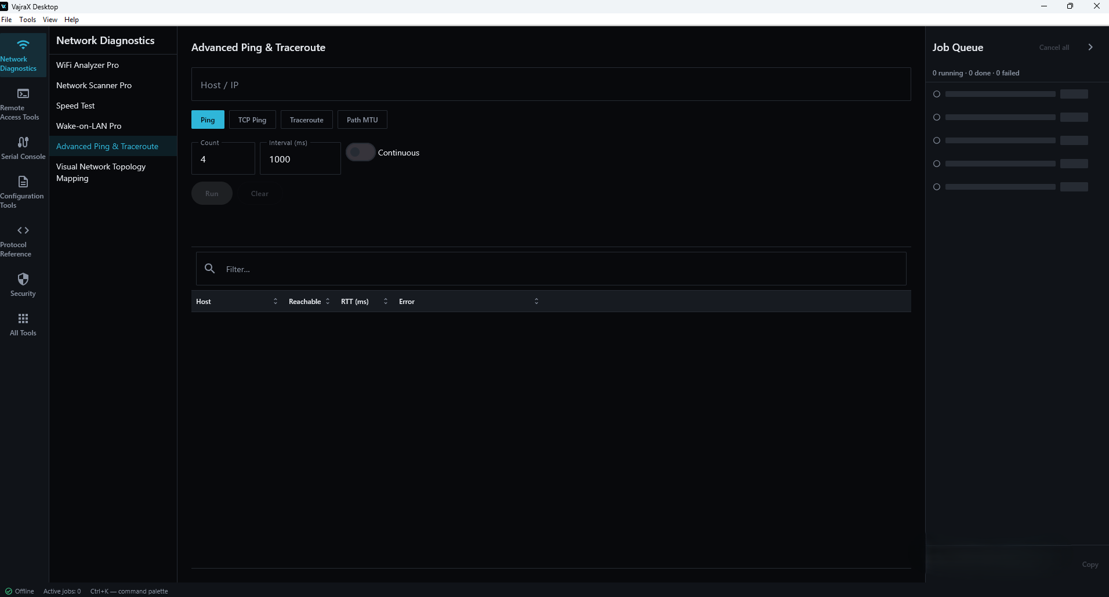Click the Interval (ms) input field

pos(300,158)
